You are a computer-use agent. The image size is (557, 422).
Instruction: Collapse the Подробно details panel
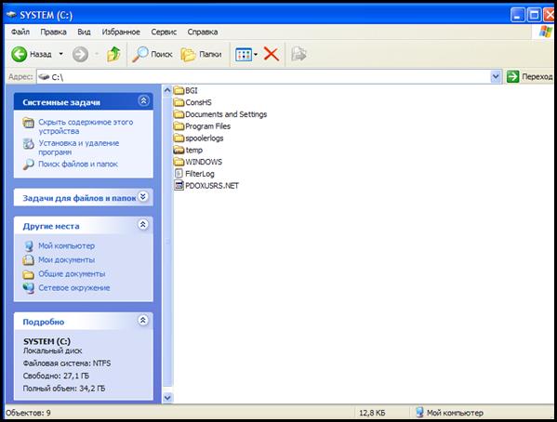pyautogui.click(x=143, y=321)
